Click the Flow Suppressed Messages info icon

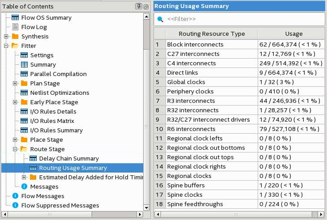15,205
